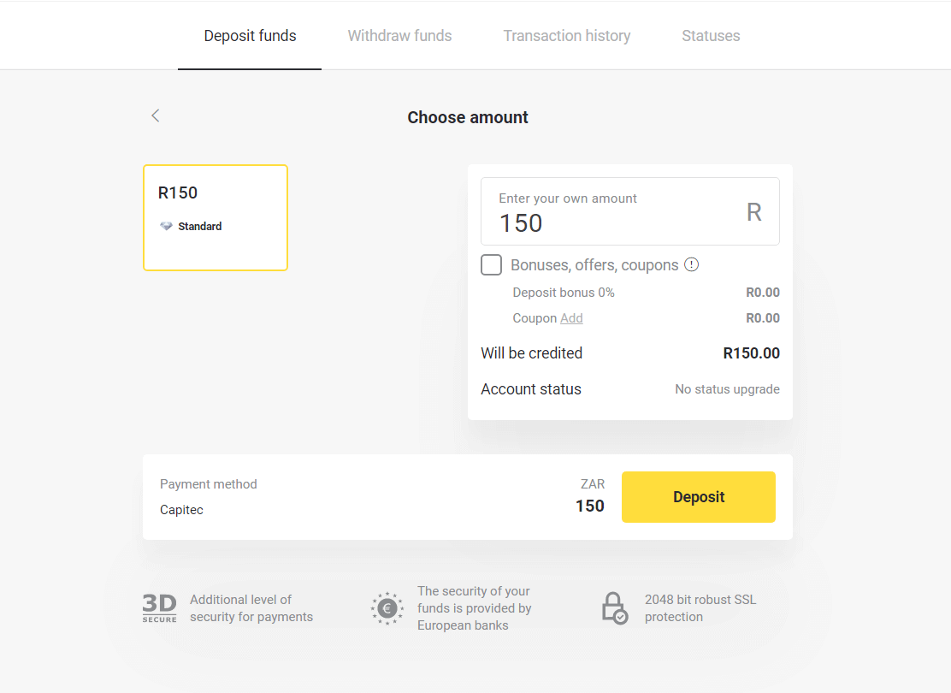Open the Transaction history tab
951x693 pixels.
[566, 36]
